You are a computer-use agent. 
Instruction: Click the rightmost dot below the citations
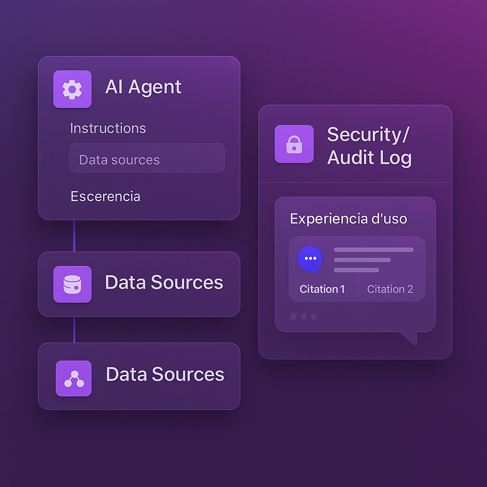(x=313, y=316)
